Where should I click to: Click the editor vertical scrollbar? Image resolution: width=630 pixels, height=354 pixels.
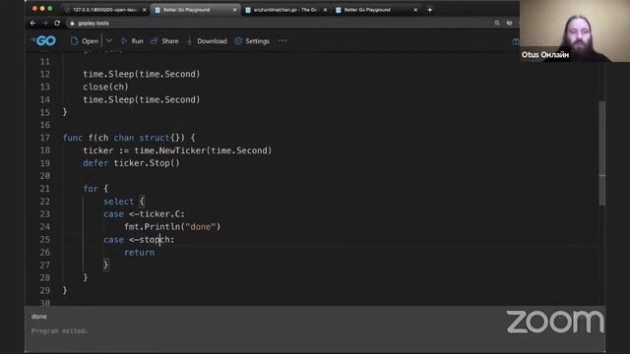click(x=601, y=152)
